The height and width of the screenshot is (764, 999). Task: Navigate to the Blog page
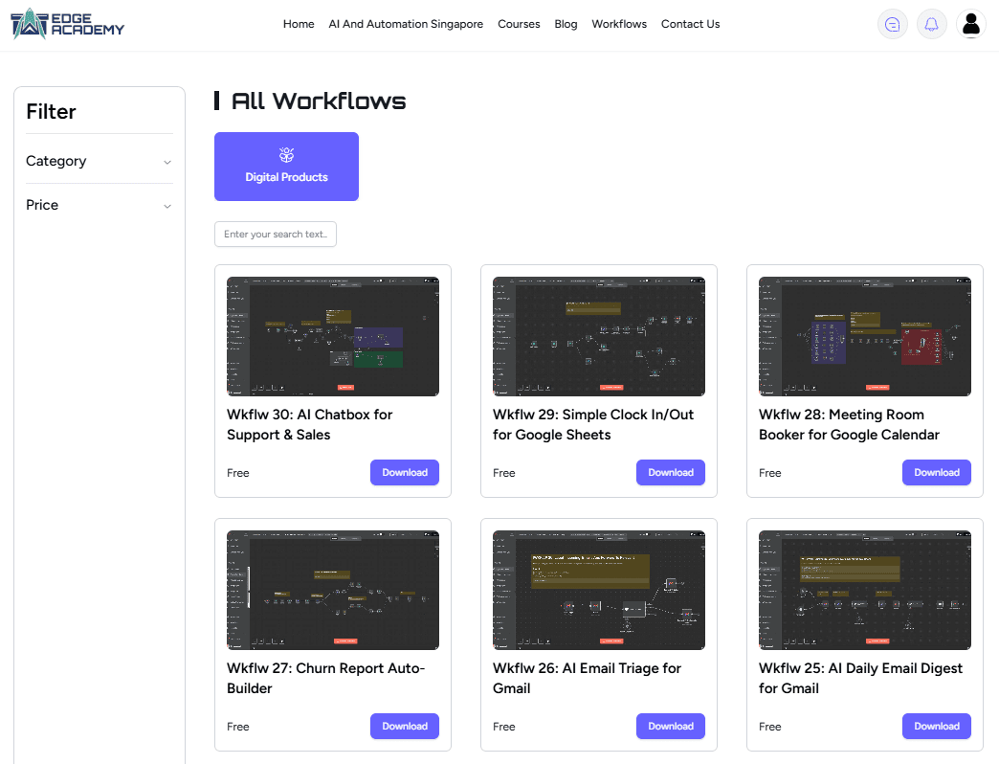click(566, 24)
